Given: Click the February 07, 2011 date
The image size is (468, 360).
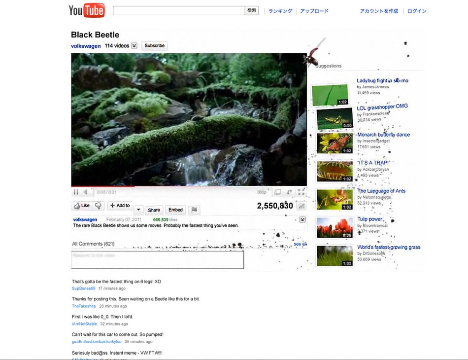Looking at the screenshot, I should (x=124, y=219).
